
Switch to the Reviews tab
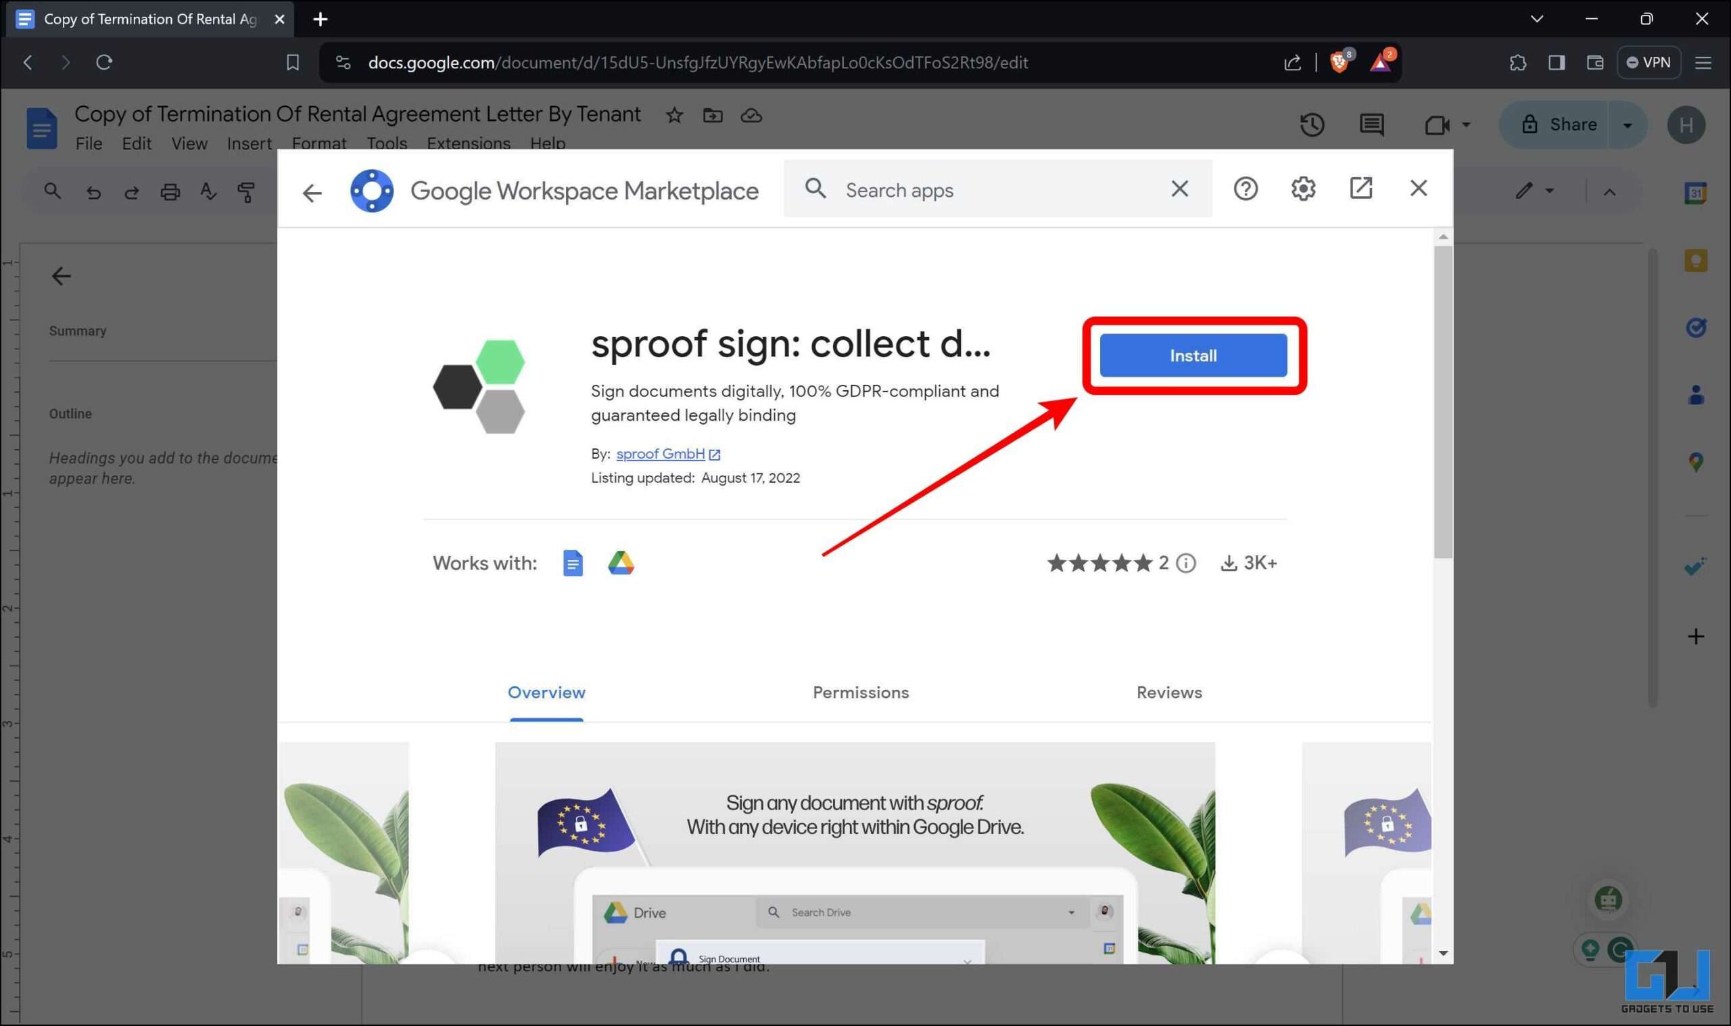[x=1168, y=692]
